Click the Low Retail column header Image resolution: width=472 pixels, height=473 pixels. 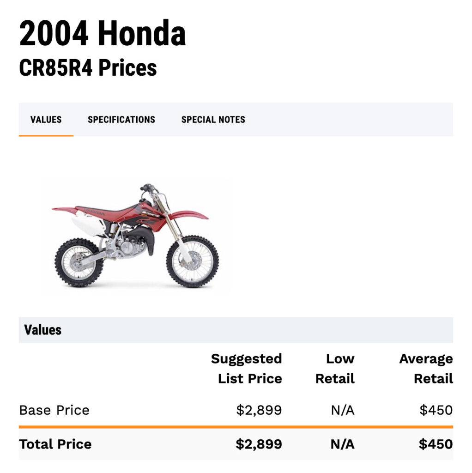click(335, 369)
